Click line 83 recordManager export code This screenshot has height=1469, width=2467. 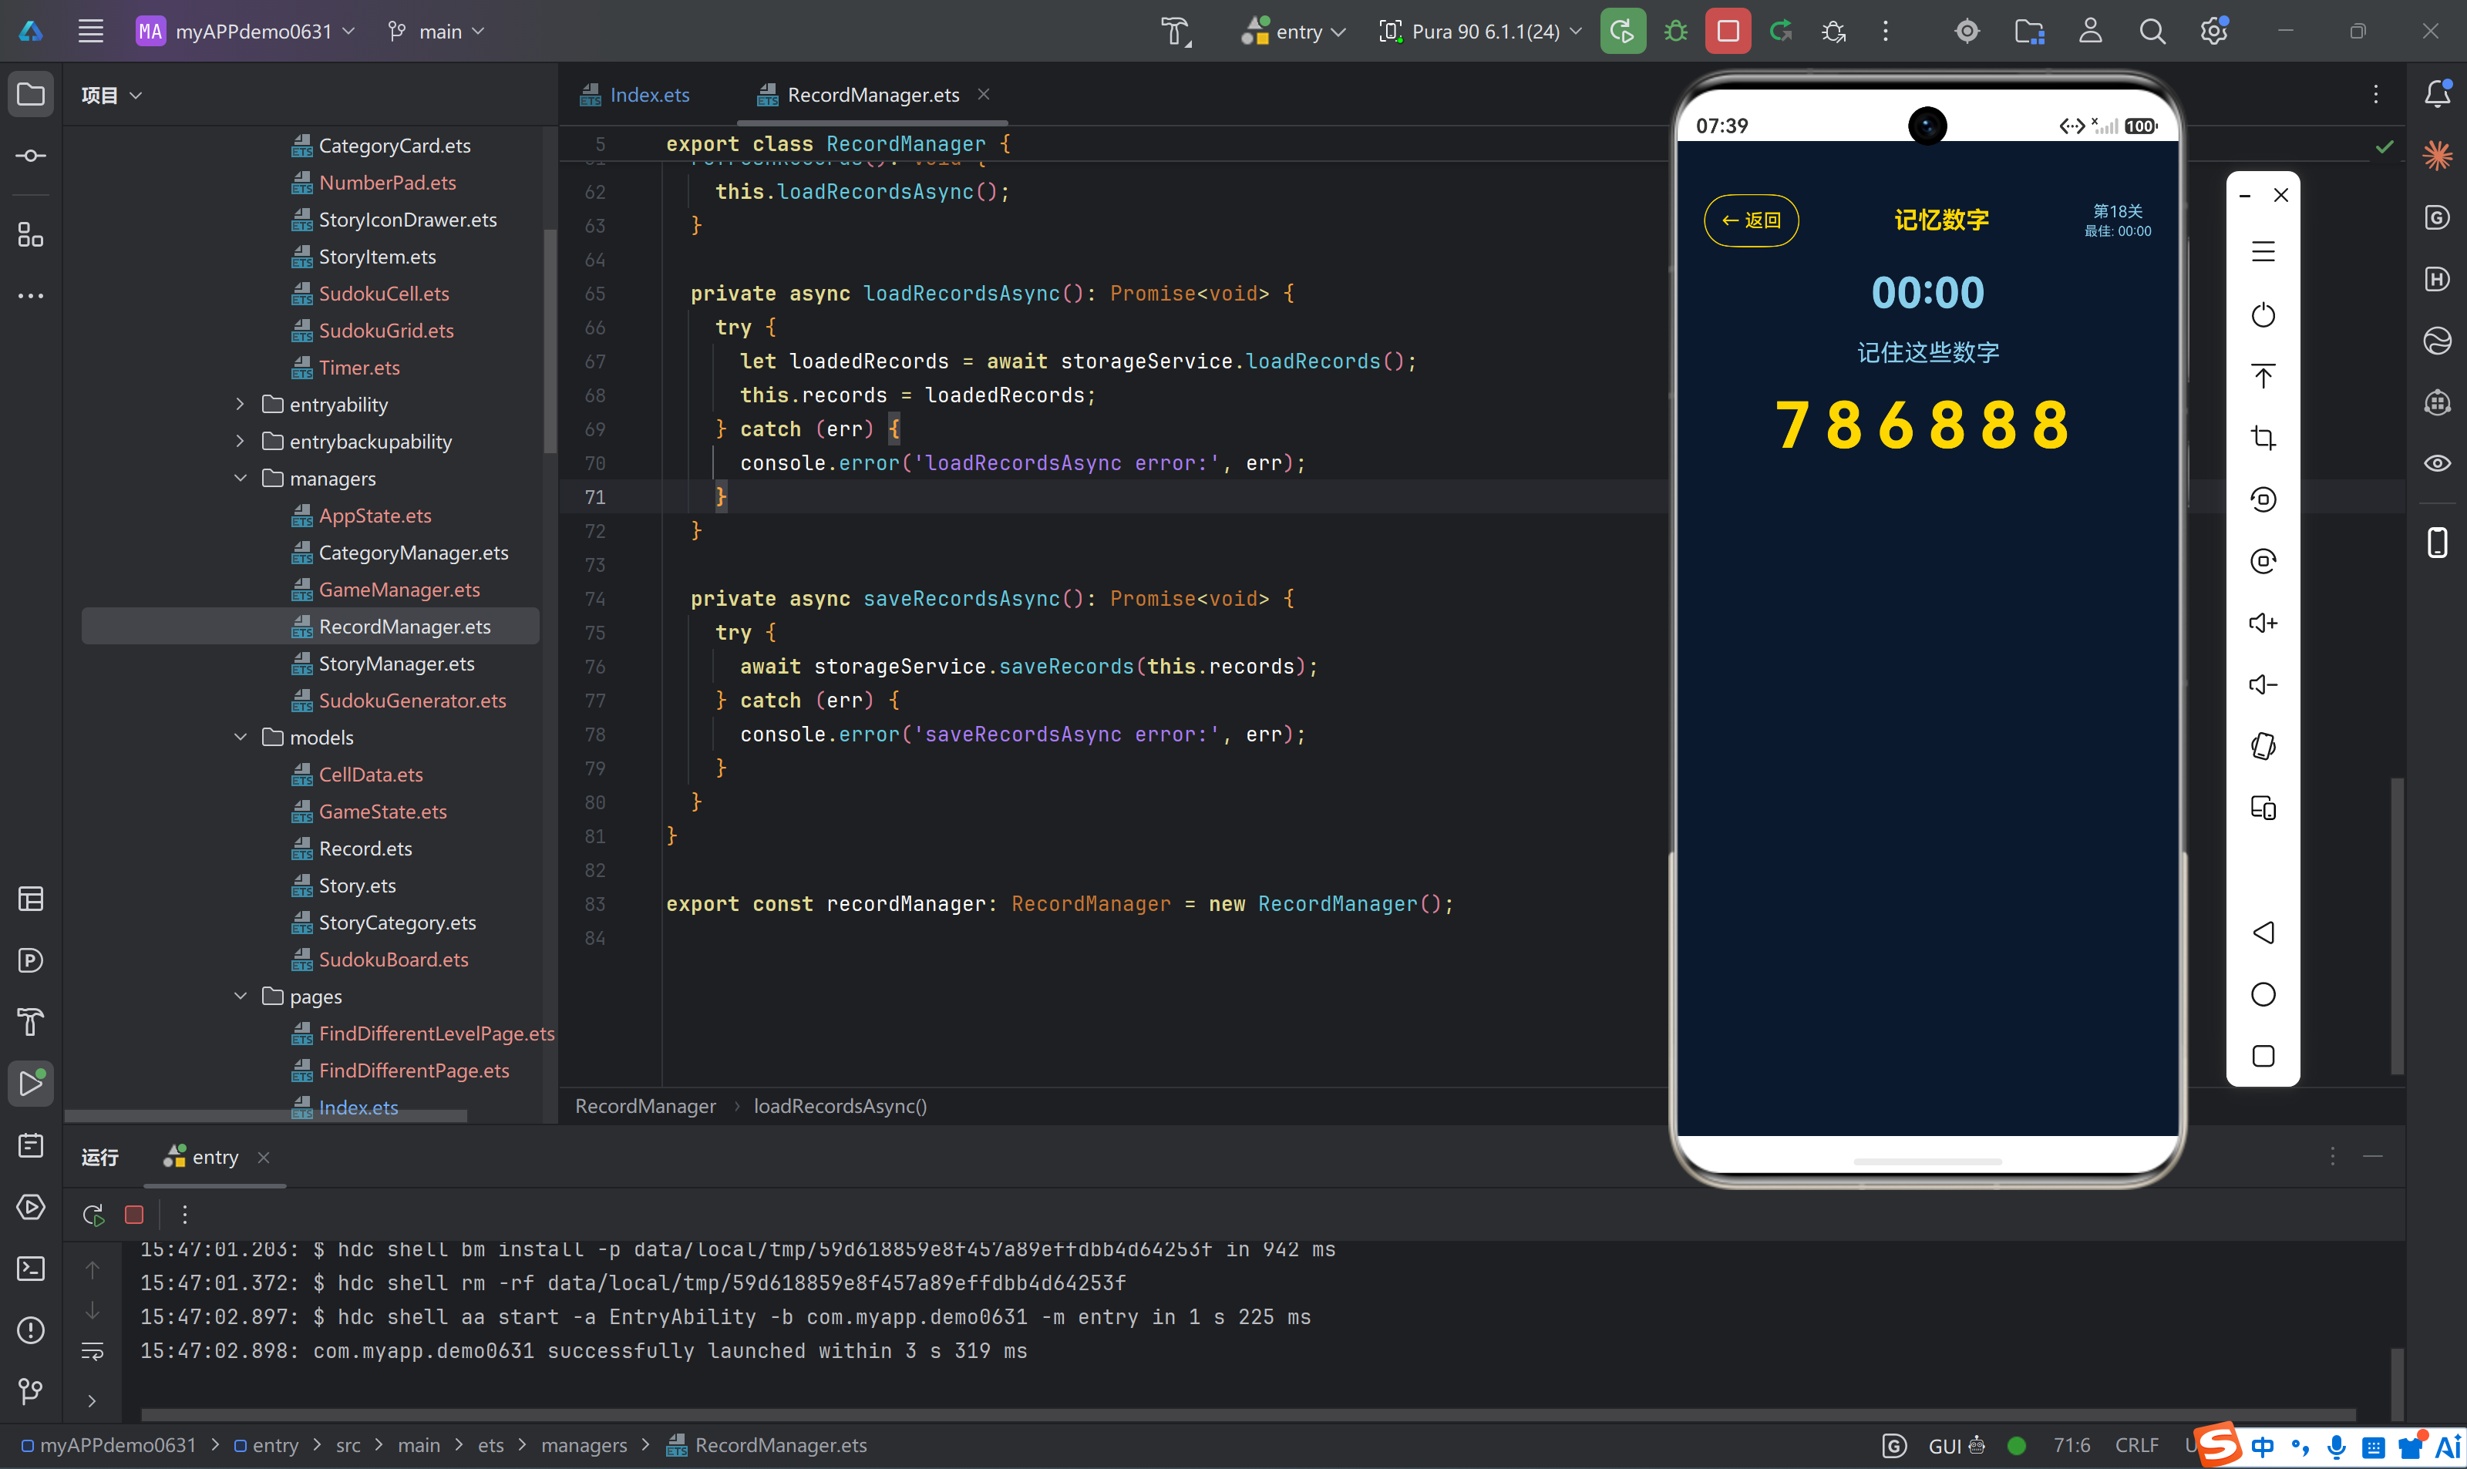click(1059, 904)
